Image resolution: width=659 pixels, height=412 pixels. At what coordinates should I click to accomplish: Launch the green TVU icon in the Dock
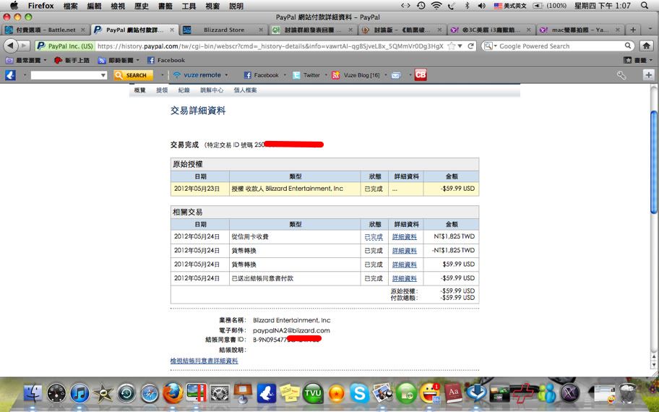pyautogui.click(x=313, y=393)
